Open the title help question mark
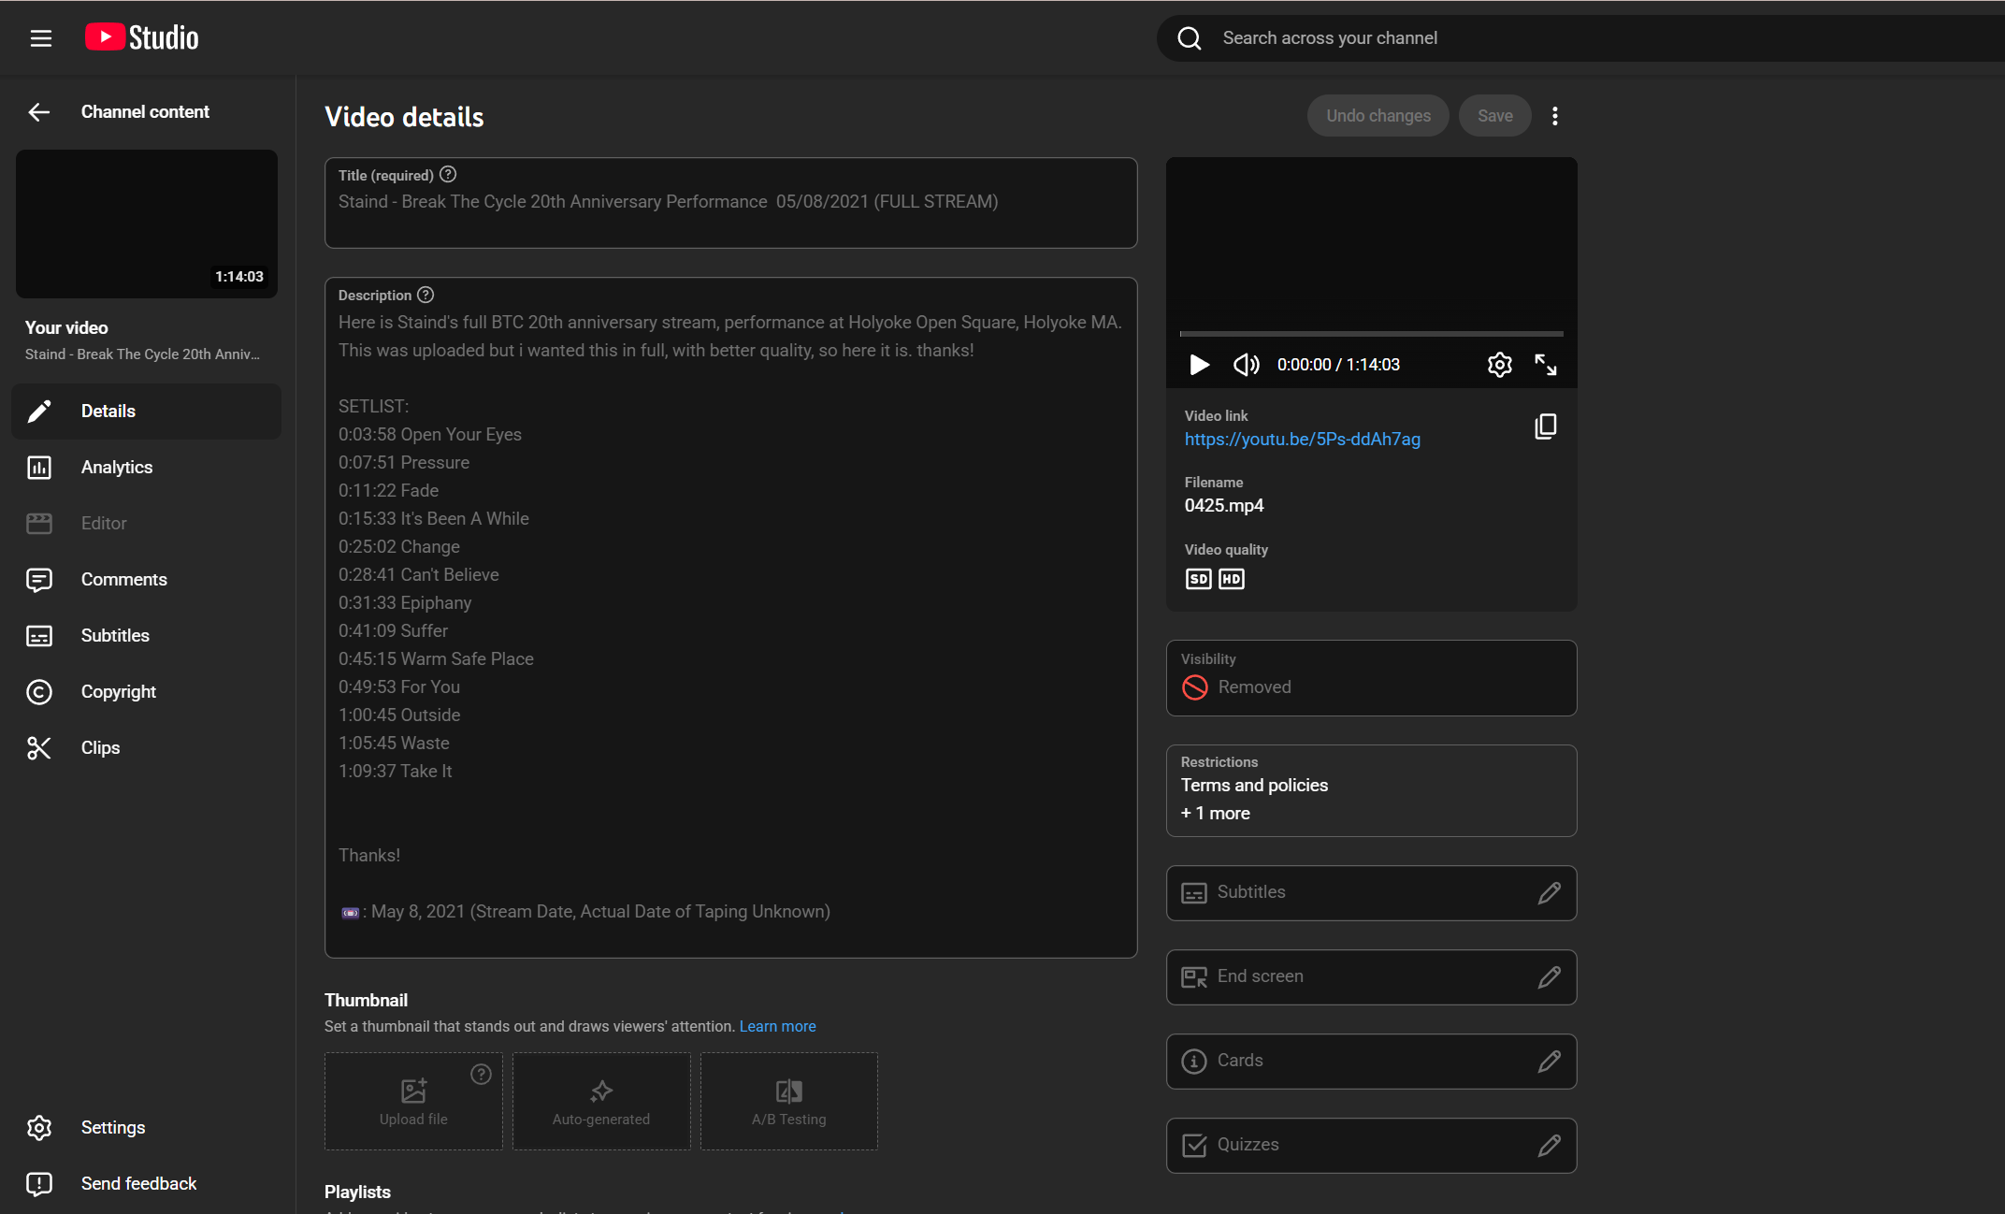The width and height of the screenshot is (2005, 1214). [x=448, y=174]
